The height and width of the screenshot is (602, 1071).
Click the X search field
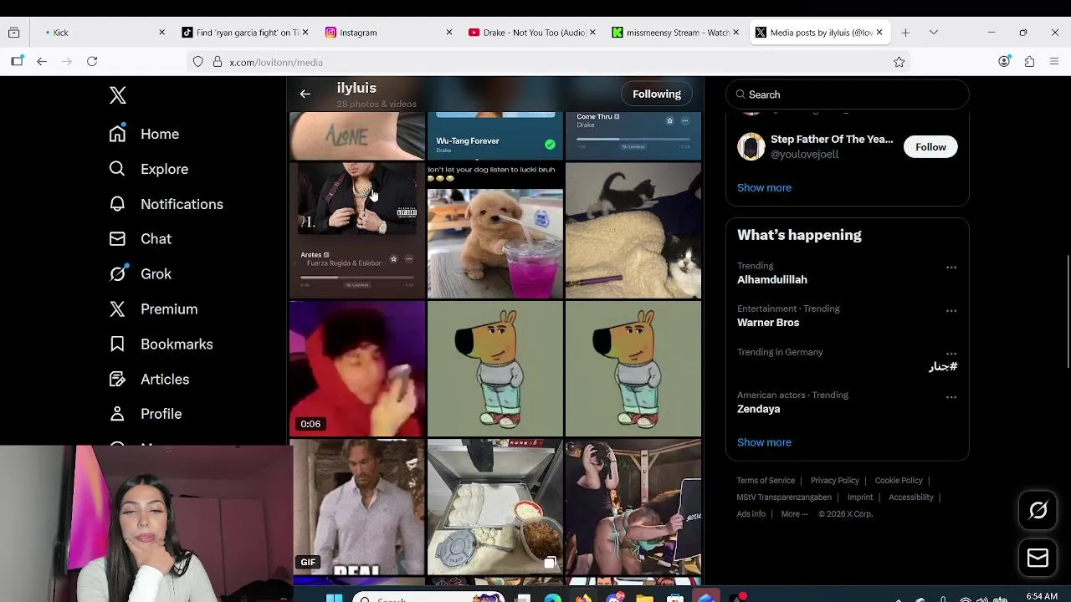[x=847, y=94]
